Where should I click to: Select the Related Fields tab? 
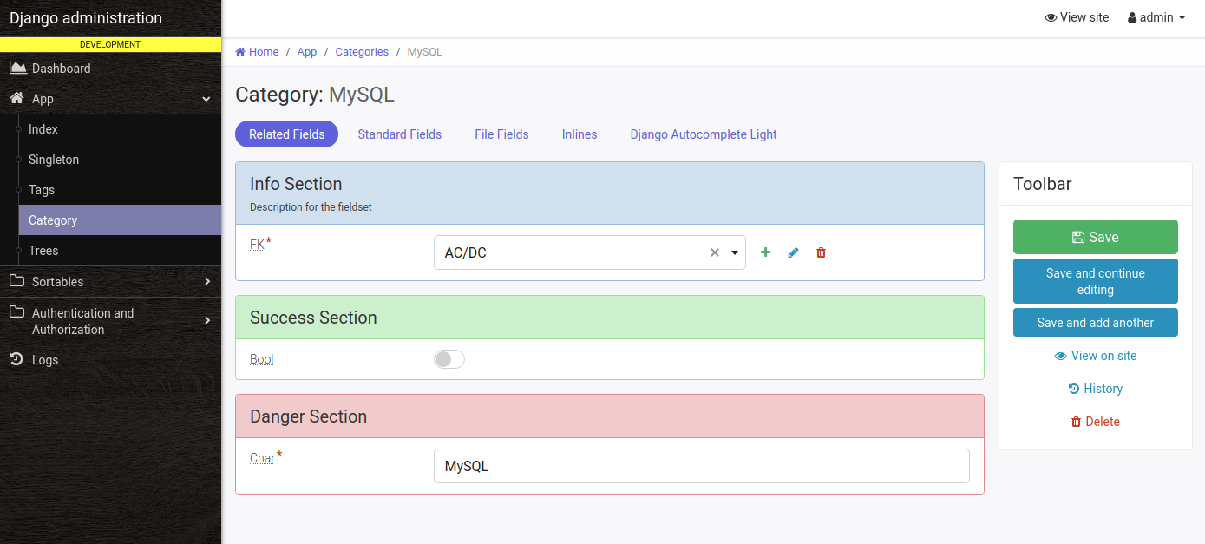tap(286, 134)
